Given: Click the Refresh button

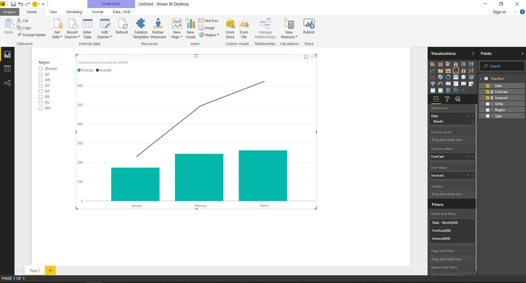Looking at the screenshot, I should click(122, 27).
